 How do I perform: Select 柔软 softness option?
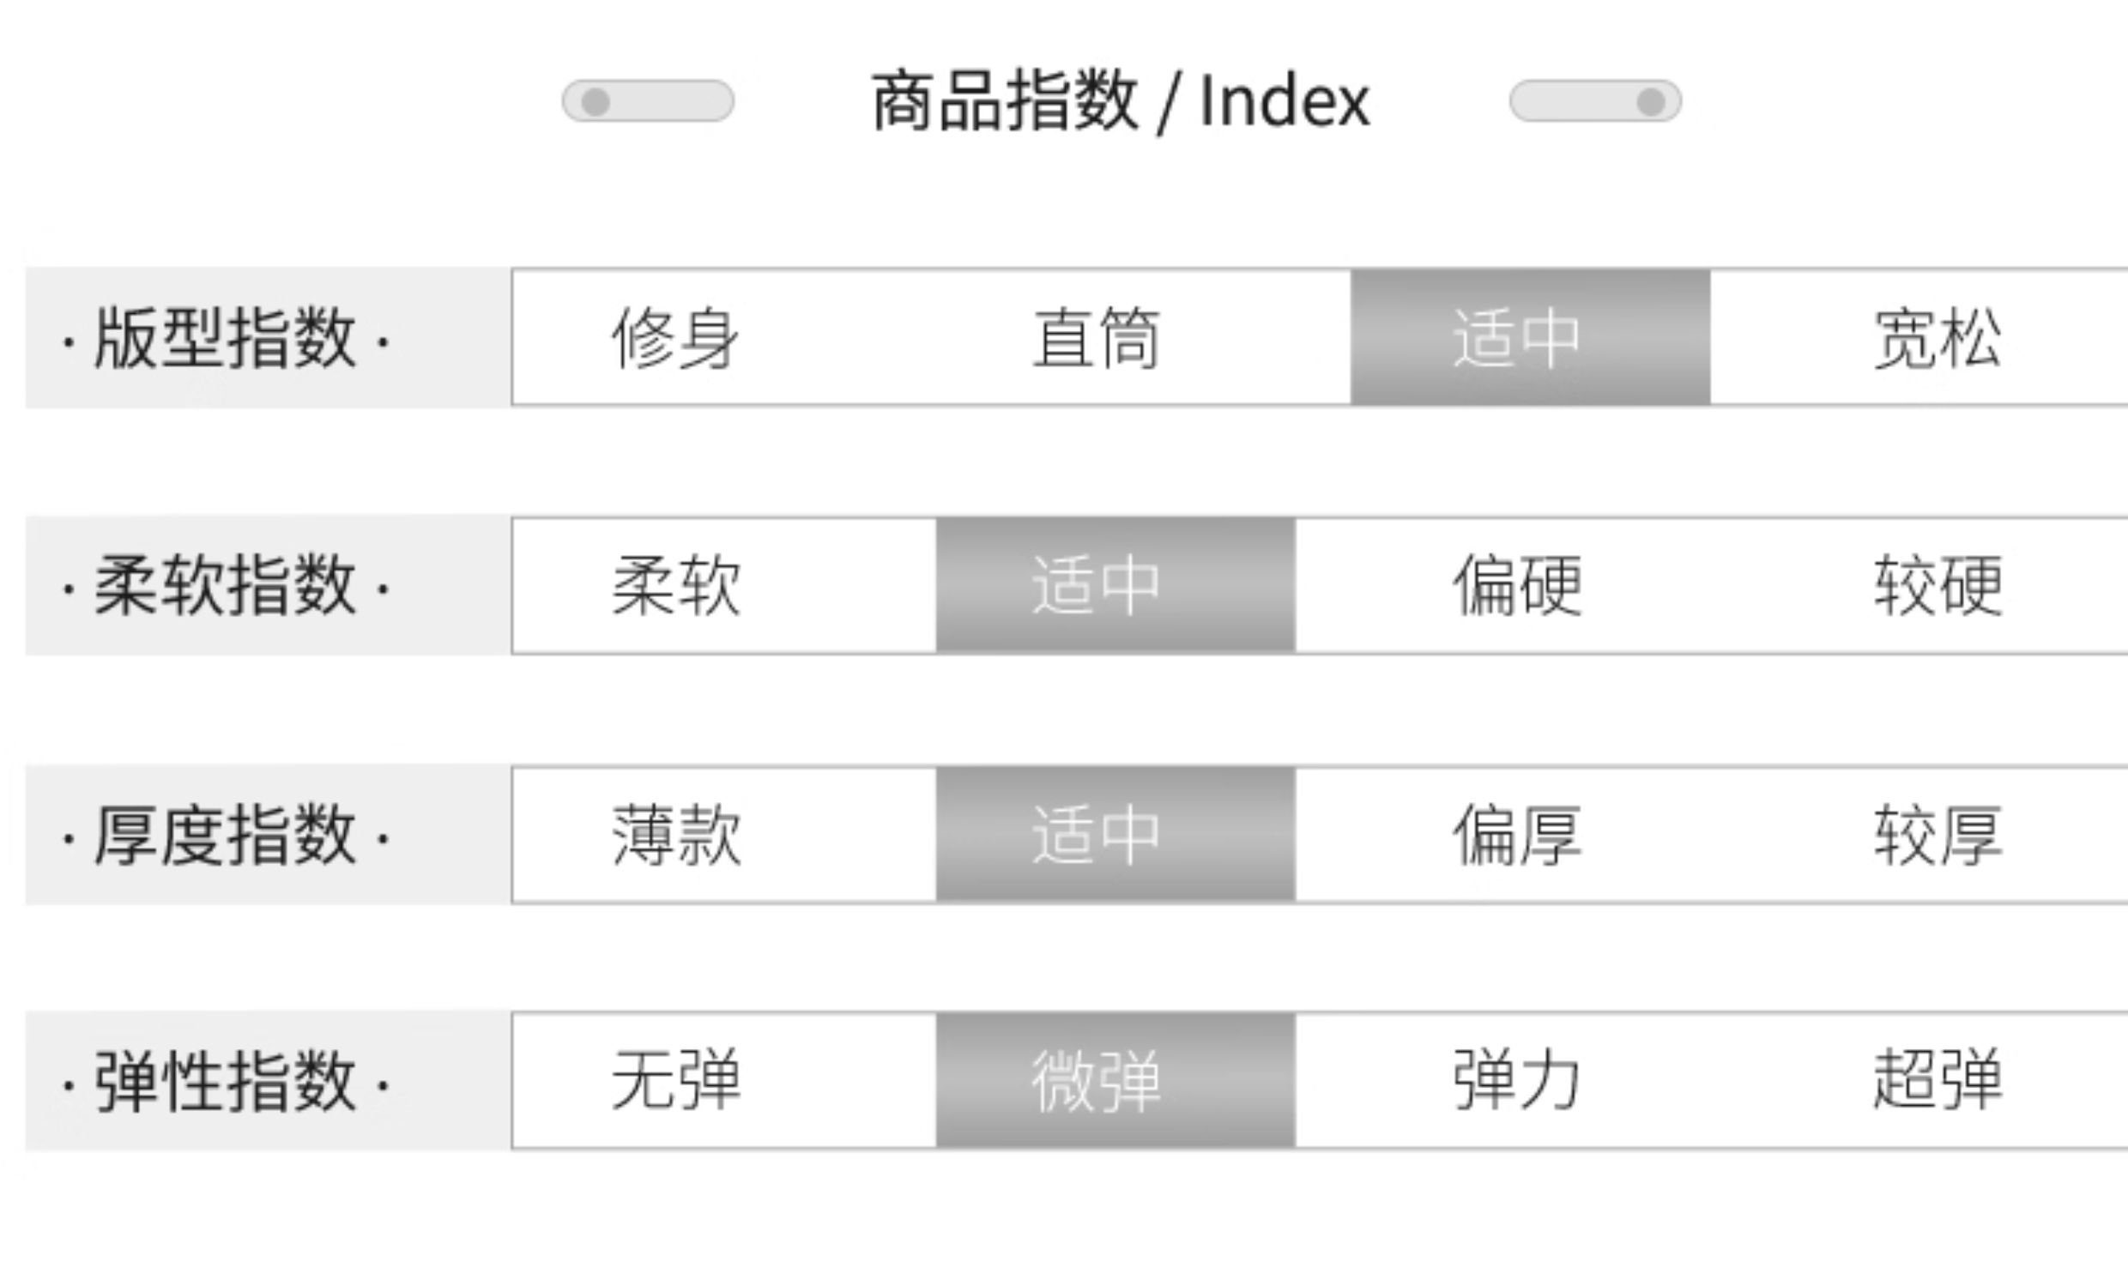pyautogui.click(x=675, y=586)
